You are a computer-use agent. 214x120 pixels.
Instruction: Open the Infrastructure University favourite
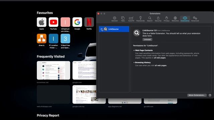coord(66,22)
